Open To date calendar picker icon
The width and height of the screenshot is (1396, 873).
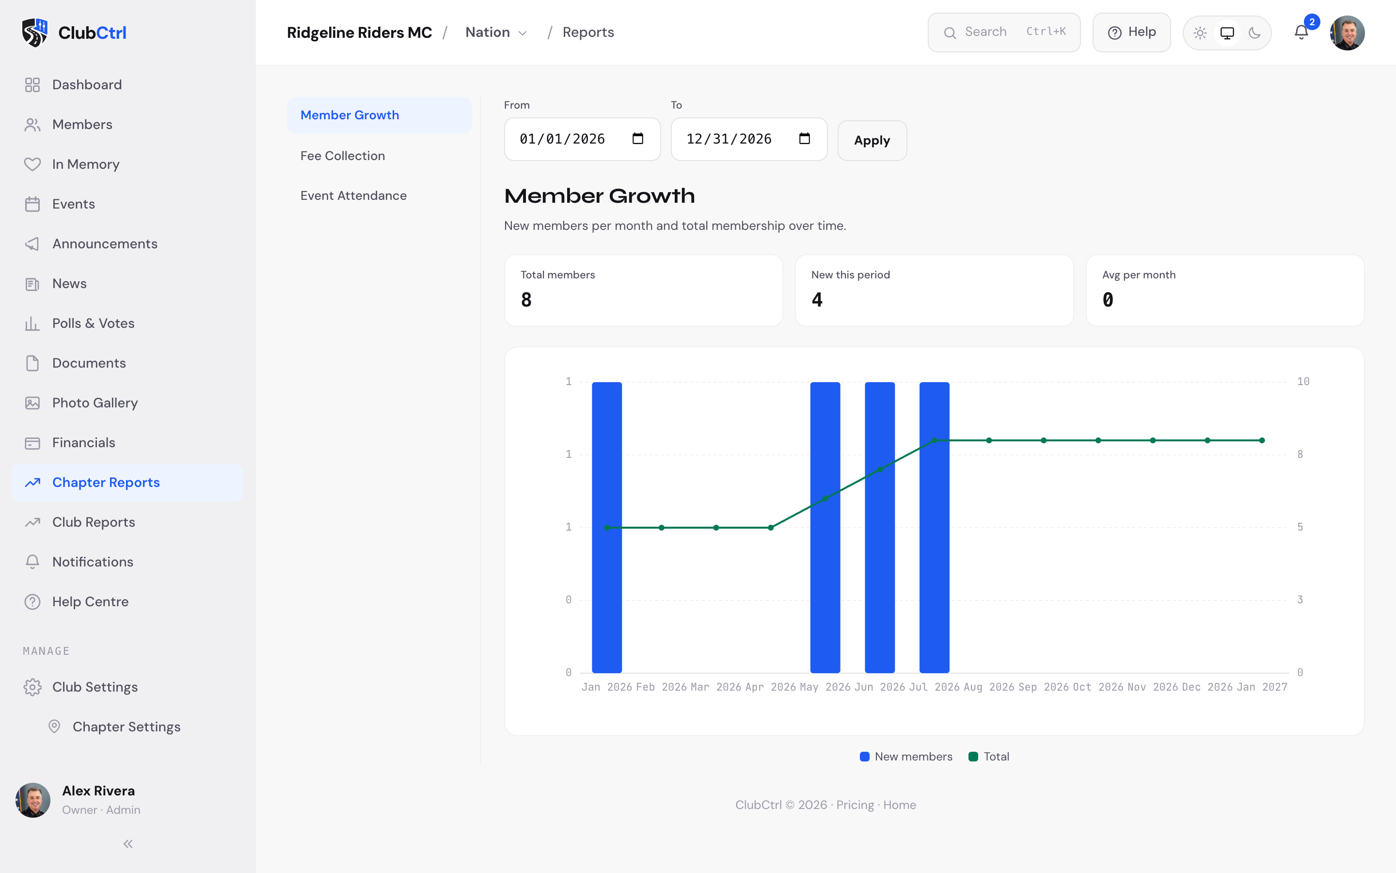pos(804,139)
